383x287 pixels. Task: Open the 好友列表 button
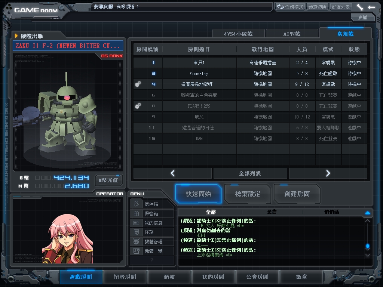coord(341,7)
